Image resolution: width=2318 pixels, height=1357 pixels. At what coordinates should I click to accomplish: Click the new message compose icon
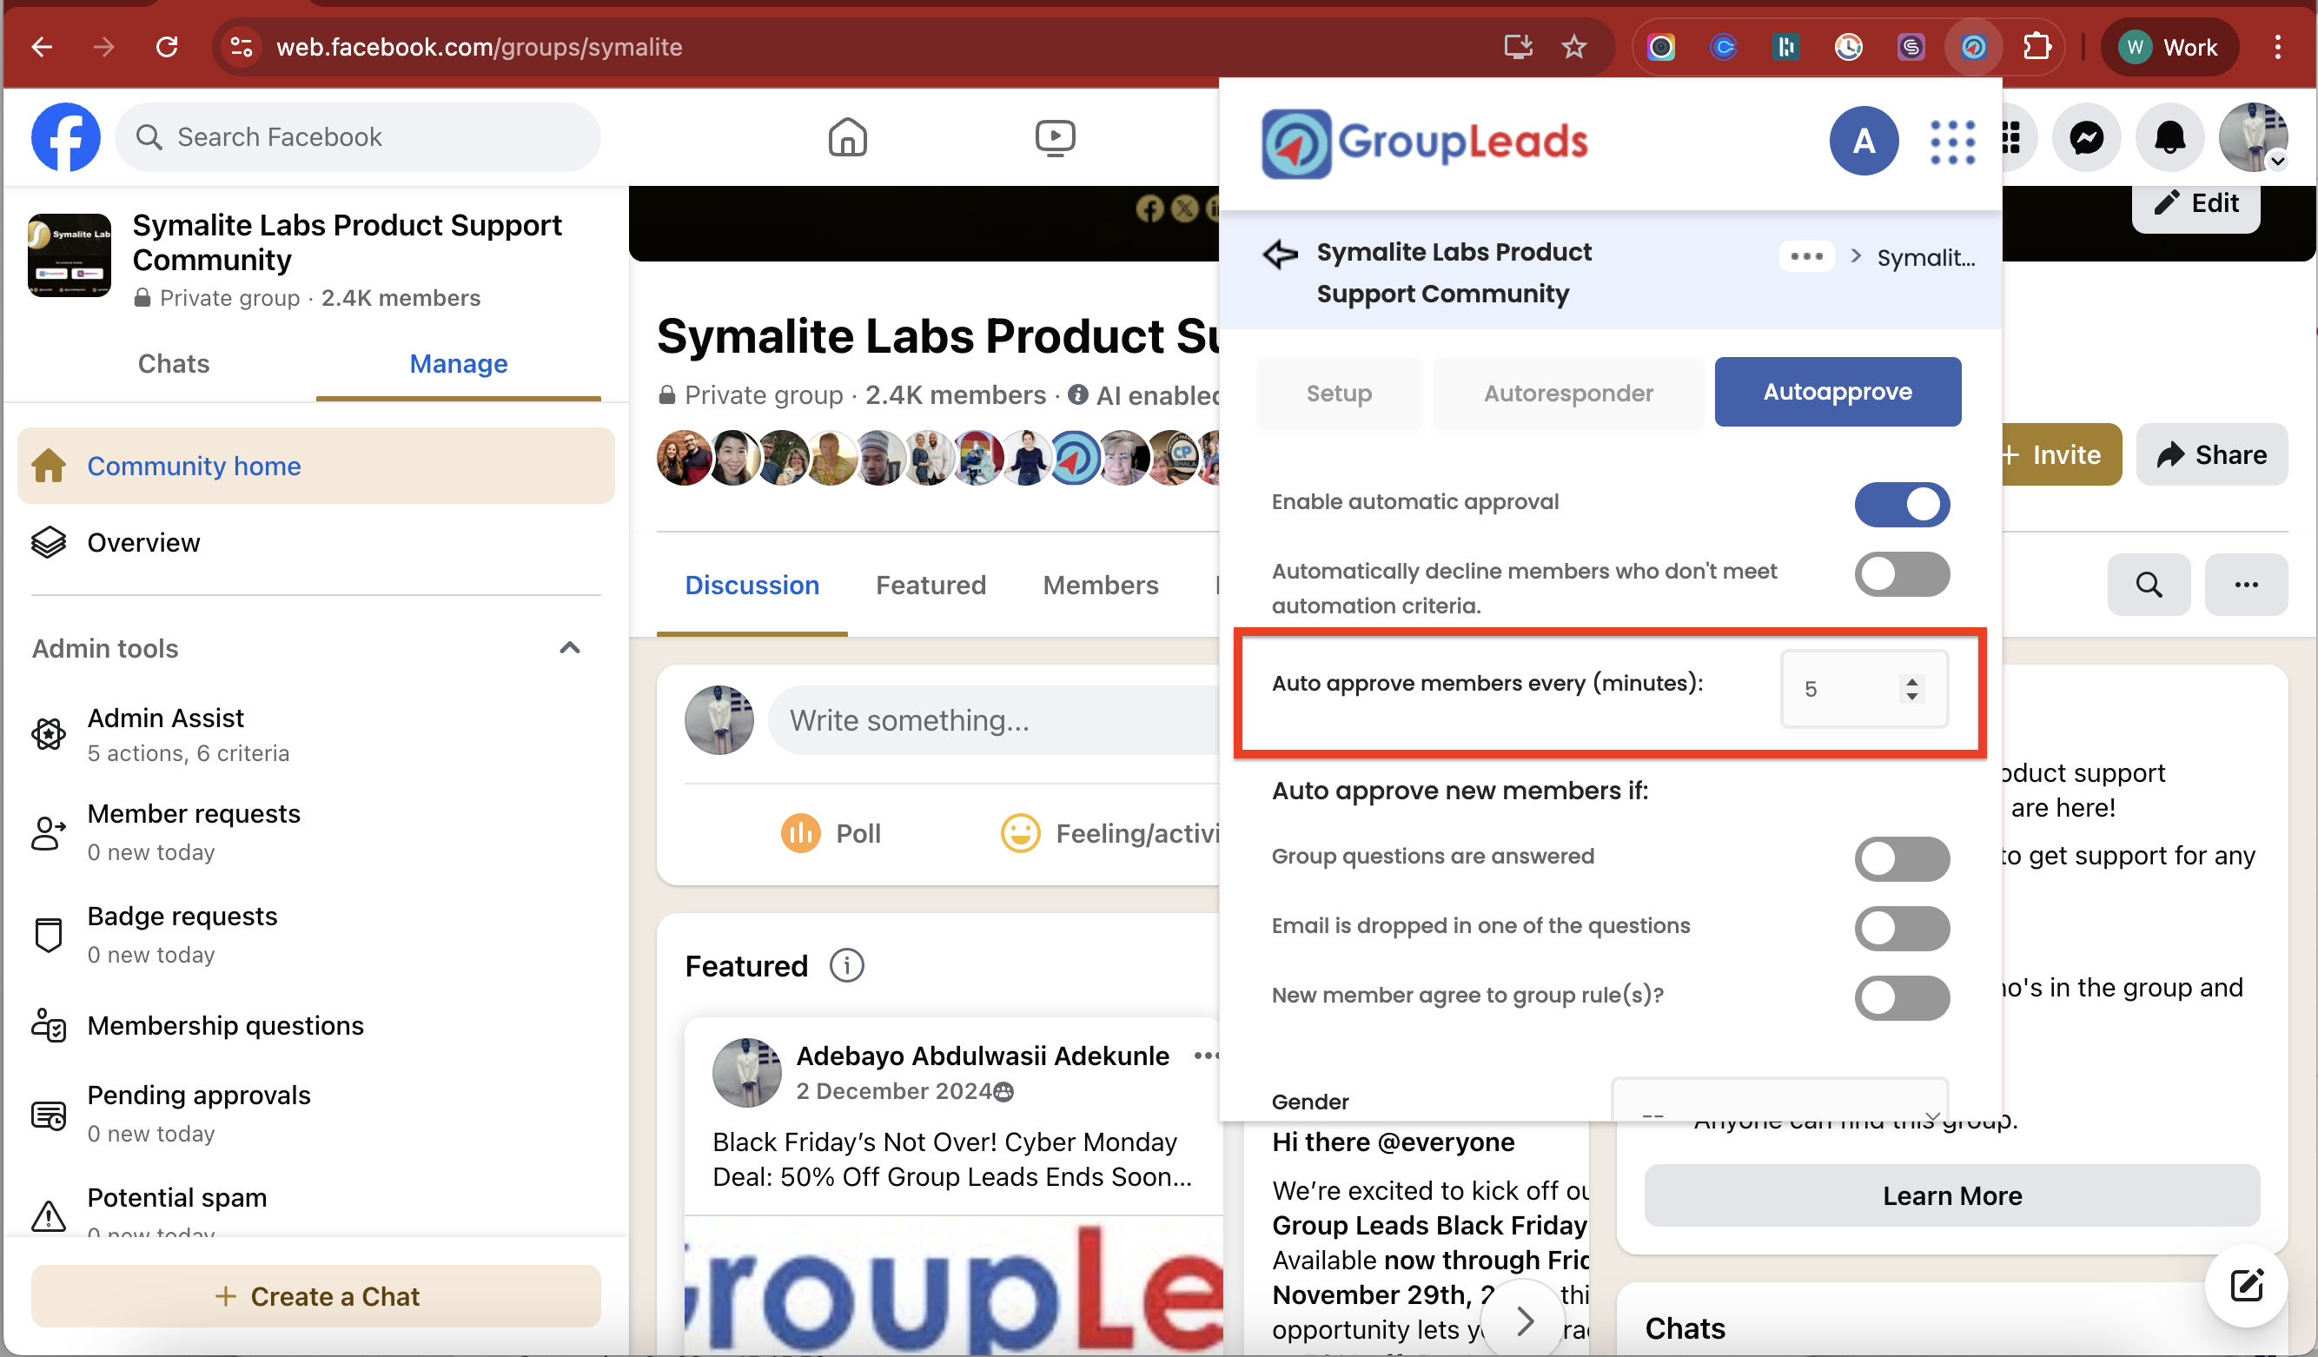[2246, 1285]
